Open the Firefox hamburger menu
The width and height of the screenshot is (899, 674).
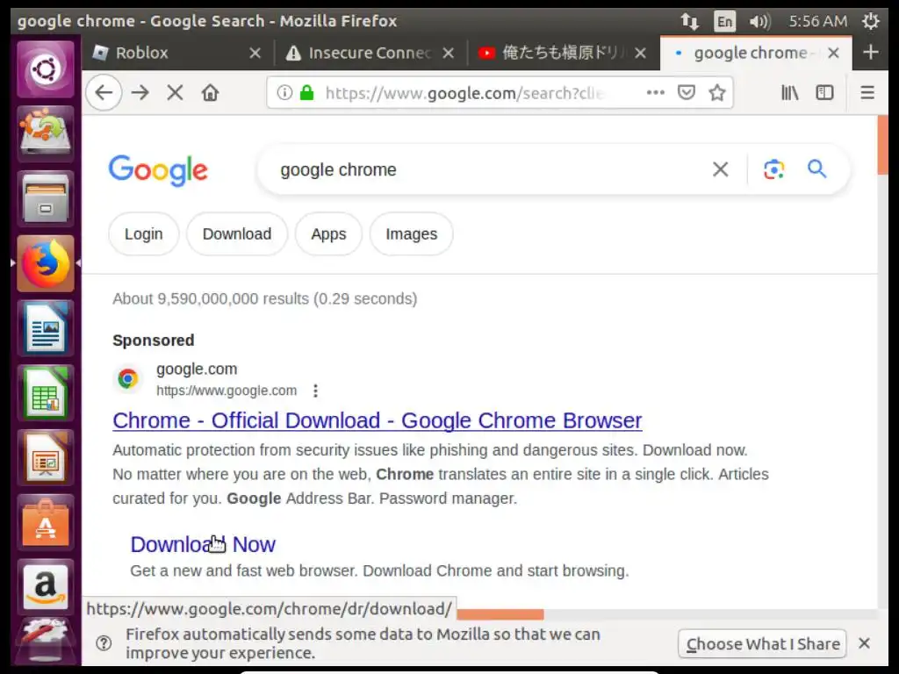point(867,92)
